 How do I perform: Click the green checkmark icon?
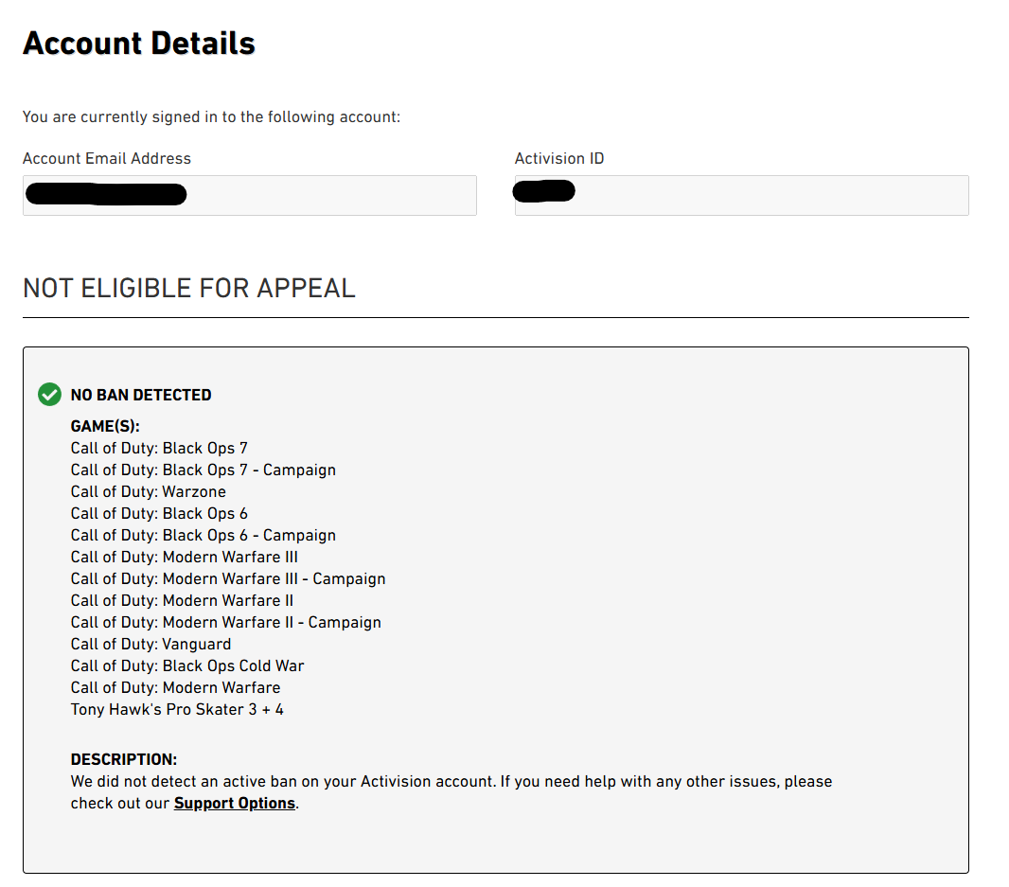click(x=49, y=395)
